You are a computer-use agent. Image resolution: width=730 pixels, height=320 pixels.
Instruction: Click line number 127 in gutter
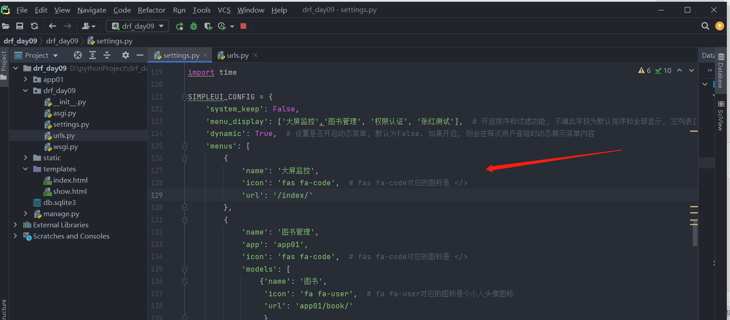(x=157, y=171)
